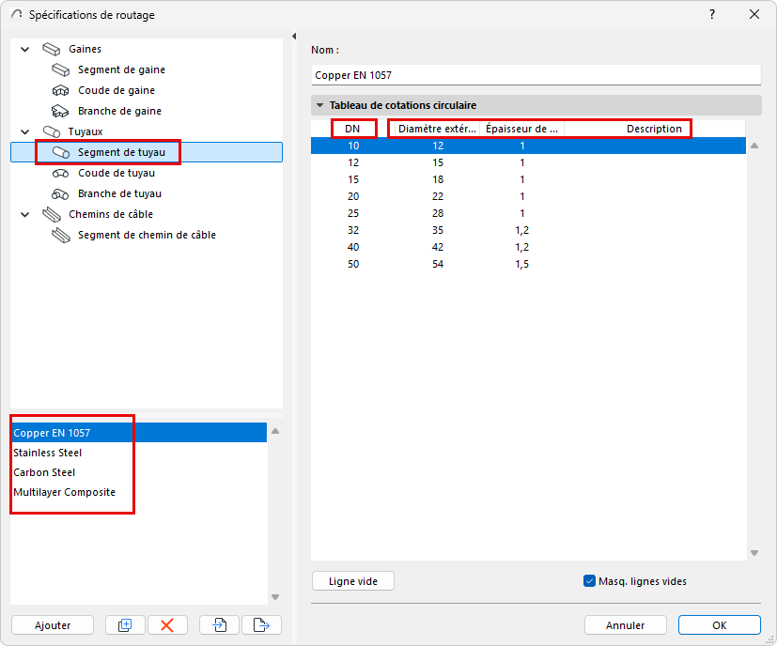Click the Chemins de câble group label
The image size is (777, 646).
tap(111, 214)
